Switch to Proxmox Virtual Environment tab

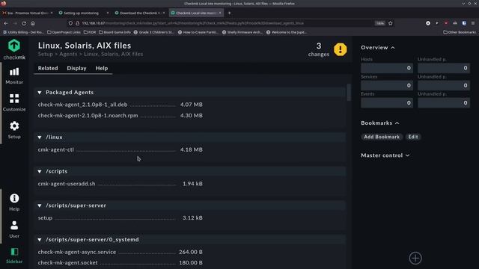point(27,13)
